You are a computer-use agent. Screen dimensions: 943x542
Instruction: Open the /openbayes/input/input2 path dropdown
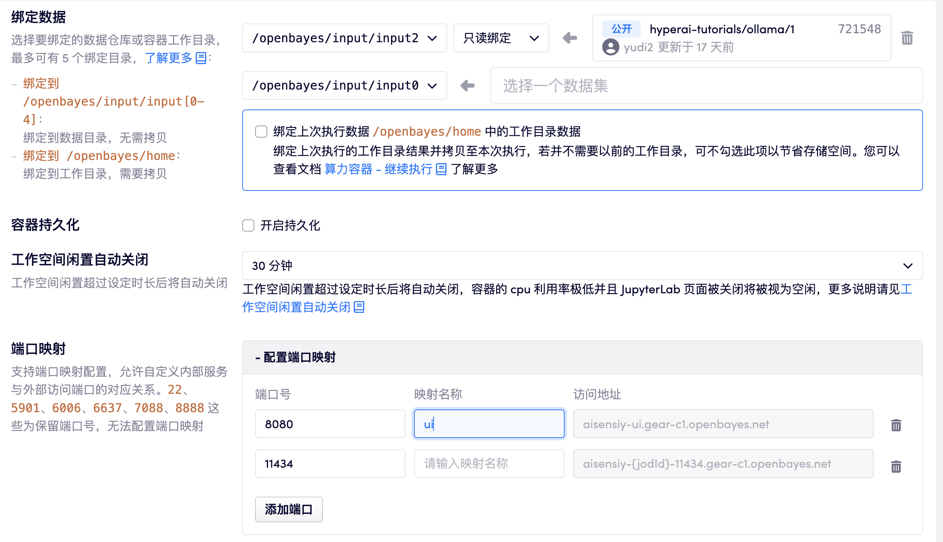tap(344, 38)
